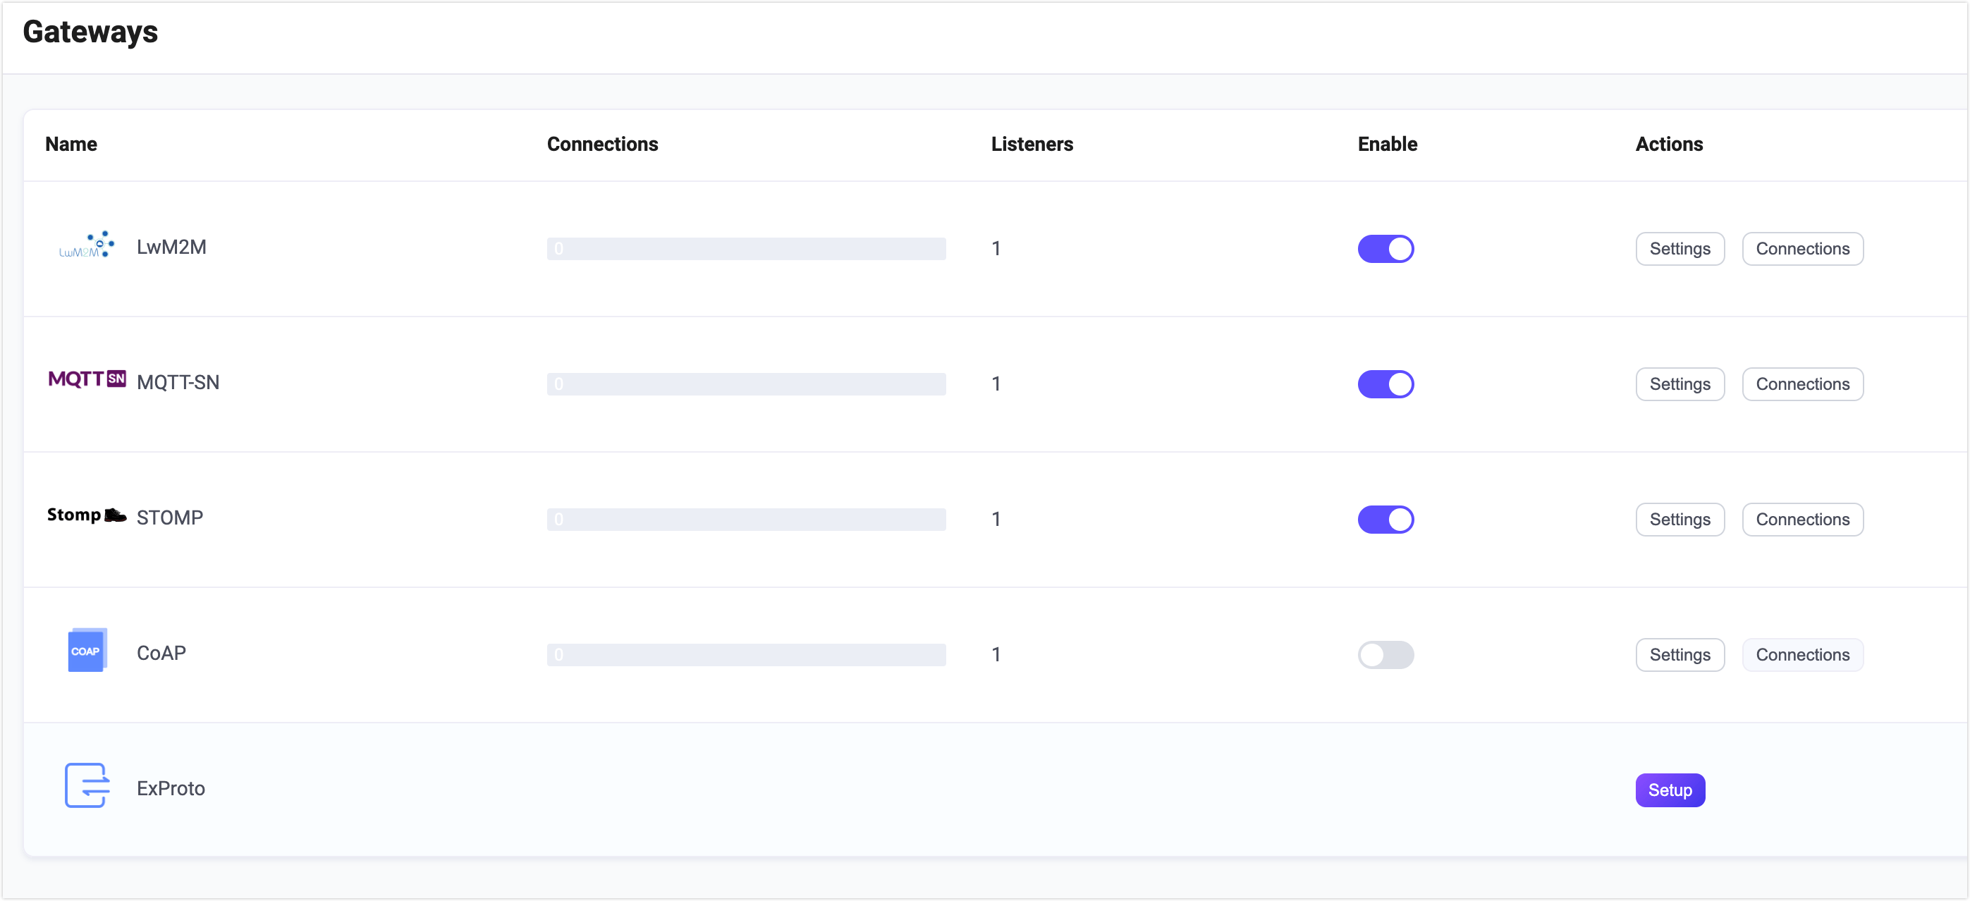Disable the LwM2M gateway toggle
This screenshot has width=1970, height=901.
click(1386, 249)
